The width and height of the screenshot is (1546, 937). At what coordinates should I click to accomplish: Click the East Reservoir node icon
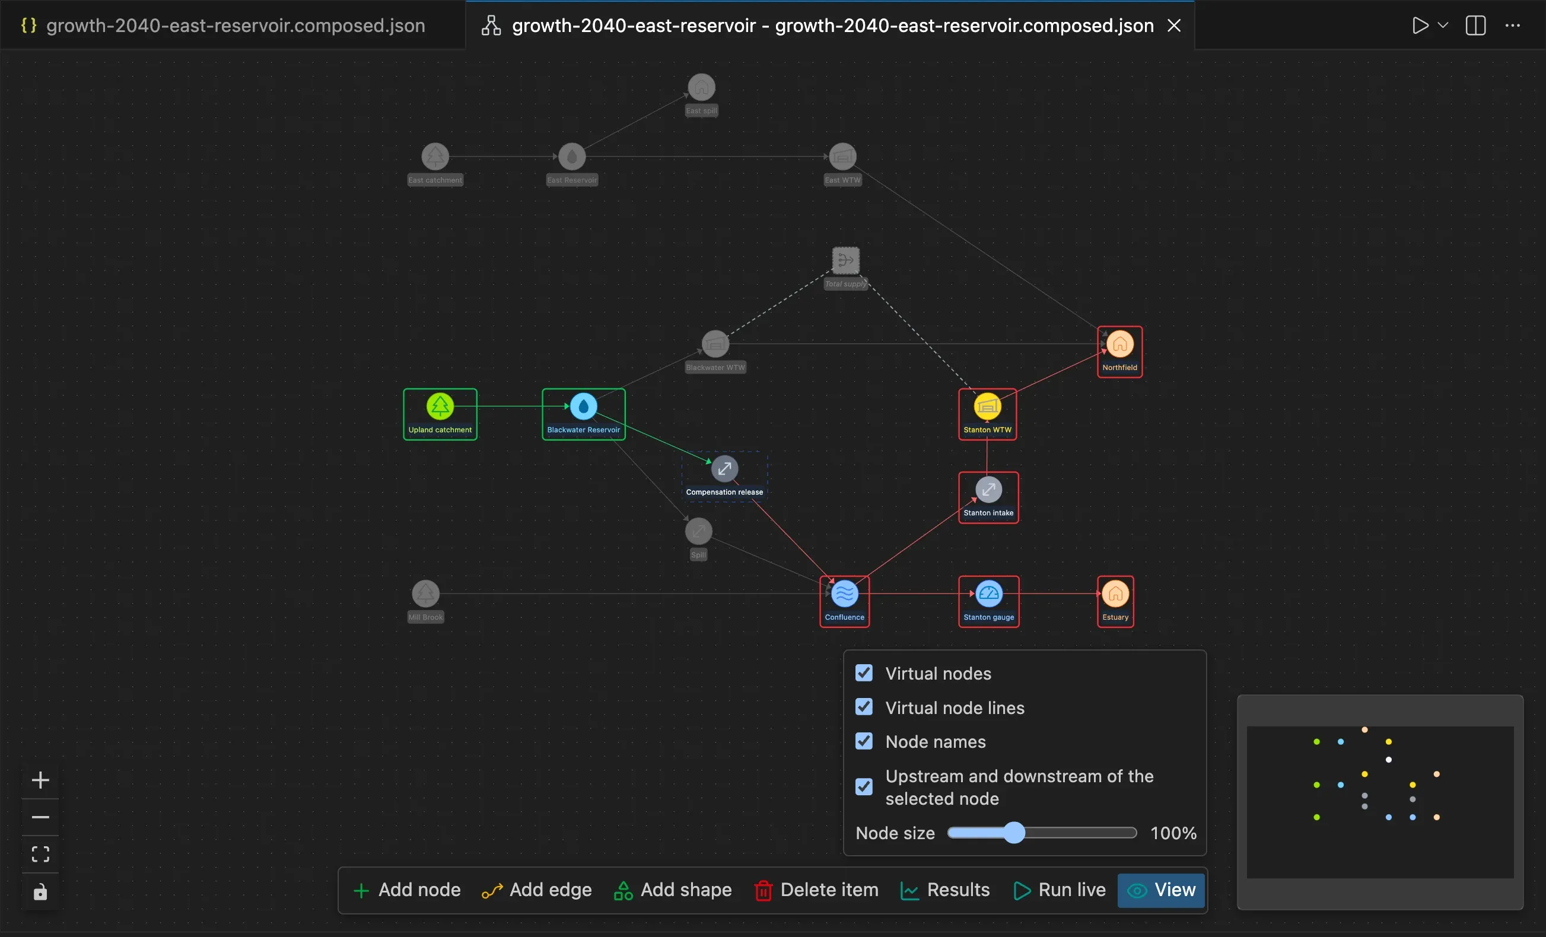572,156
